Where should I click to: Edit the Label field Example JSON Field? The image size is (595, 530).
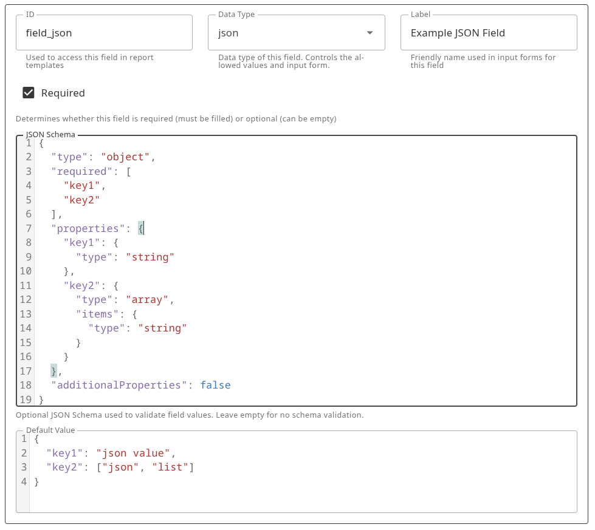pos(489,33)
